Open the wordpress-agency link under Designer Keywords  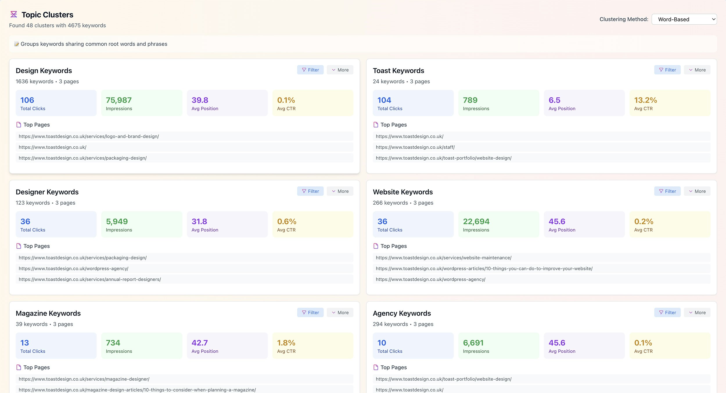click(x=73, y=268)
